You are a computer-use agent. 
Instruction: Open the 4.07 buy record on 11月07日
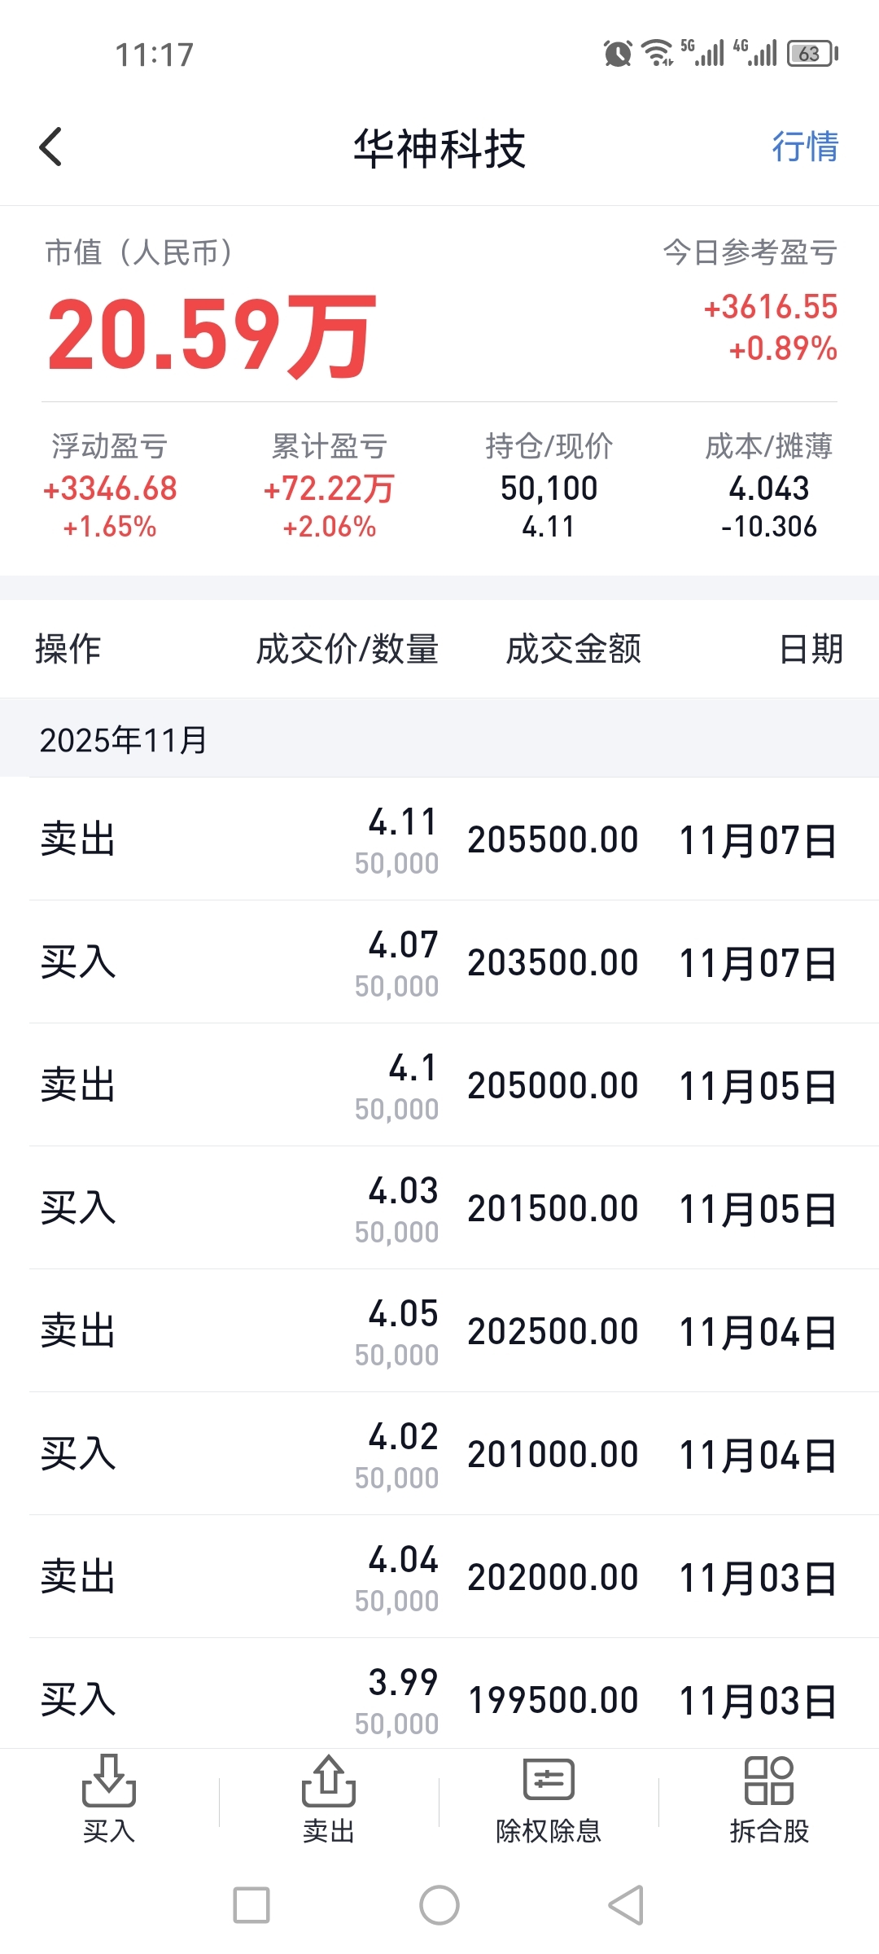(x=439, y=962)
